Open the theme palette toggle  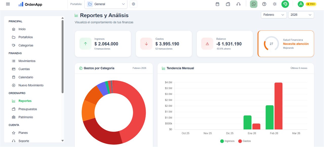coord(285,4)
